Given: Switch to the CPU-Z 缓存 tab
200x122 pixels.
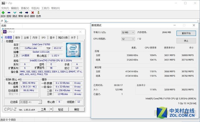Looking at the screenshot, I should click(17, 37).
